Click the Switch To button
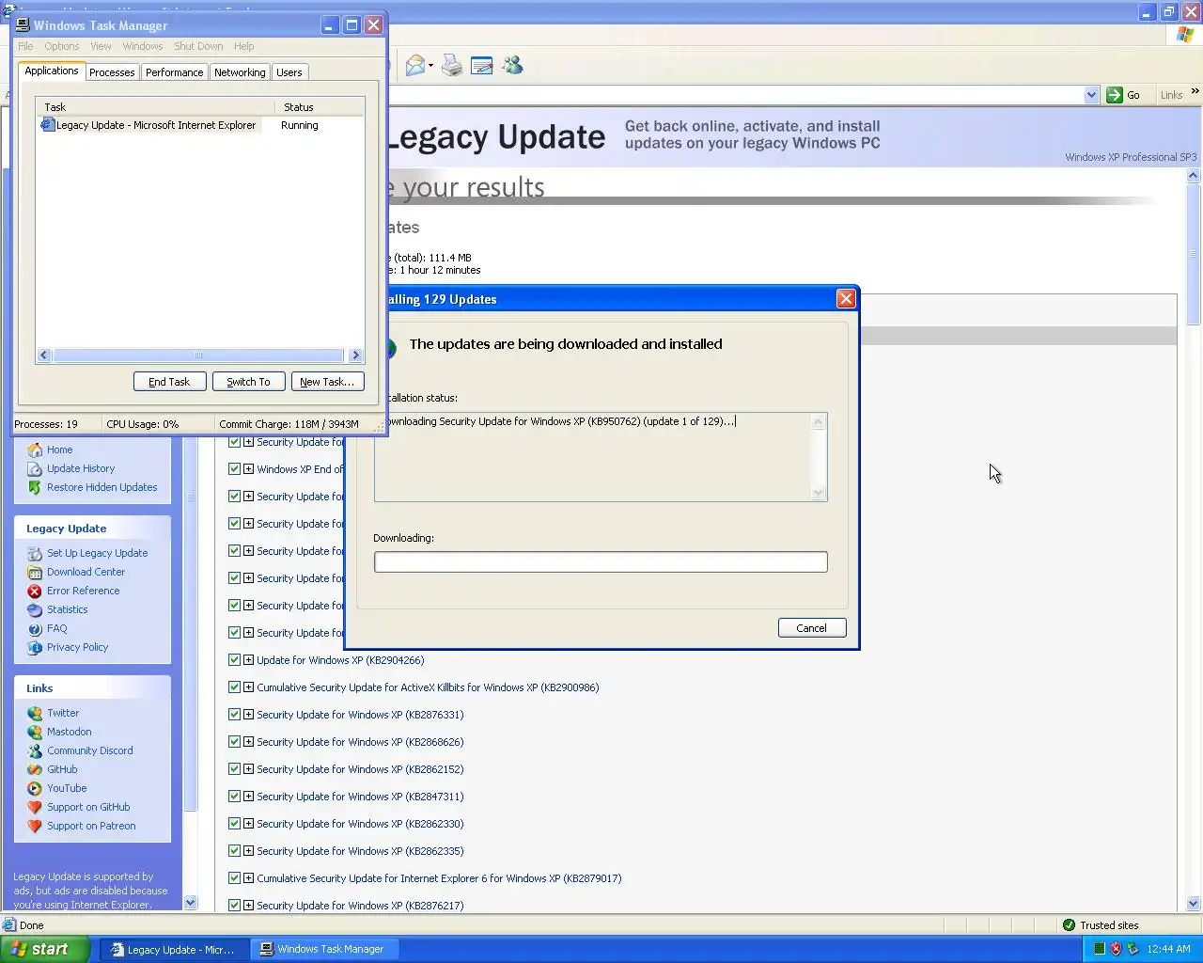1203x963 pixels. point(248,382)
